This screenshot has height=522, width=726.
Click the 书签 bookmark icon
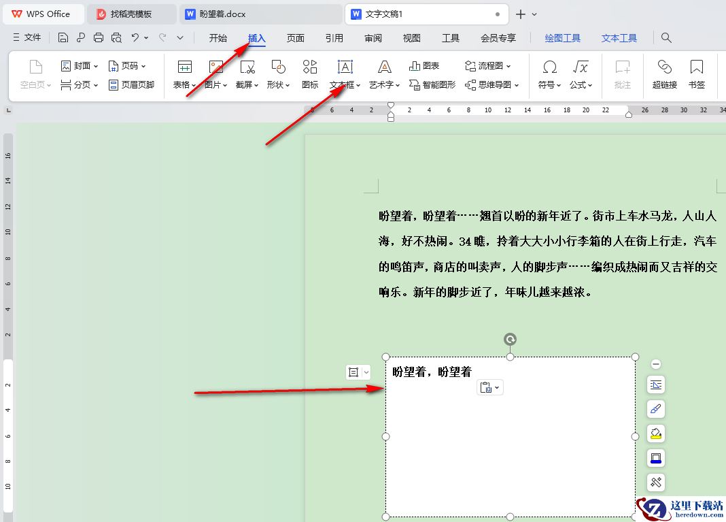click(x=696, y=67)
